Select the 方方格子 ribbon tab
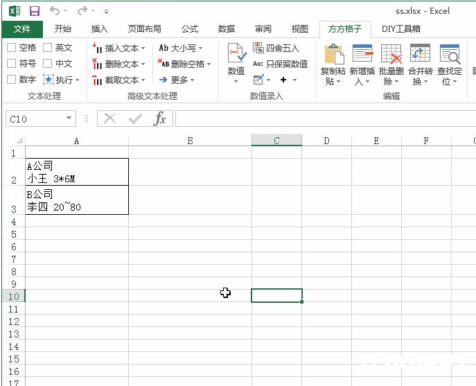This screenshot has width=476, height=386. coord(345,29)
